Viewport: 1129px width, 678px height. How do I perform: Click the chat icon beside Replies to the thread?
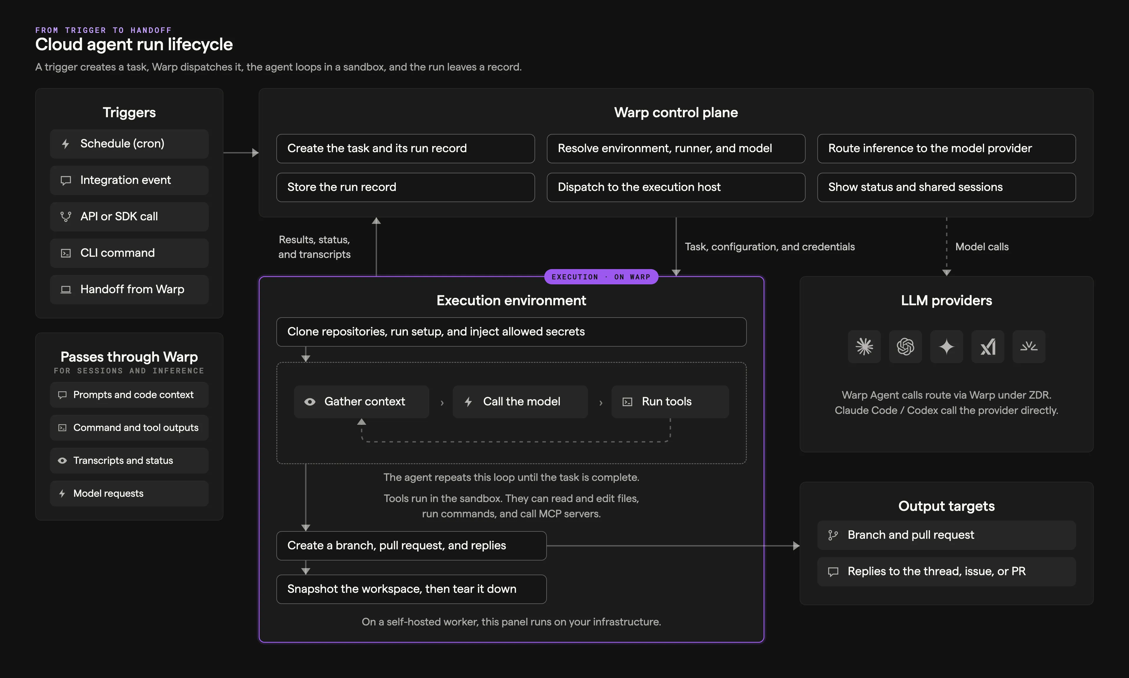[x=833, y=572]
